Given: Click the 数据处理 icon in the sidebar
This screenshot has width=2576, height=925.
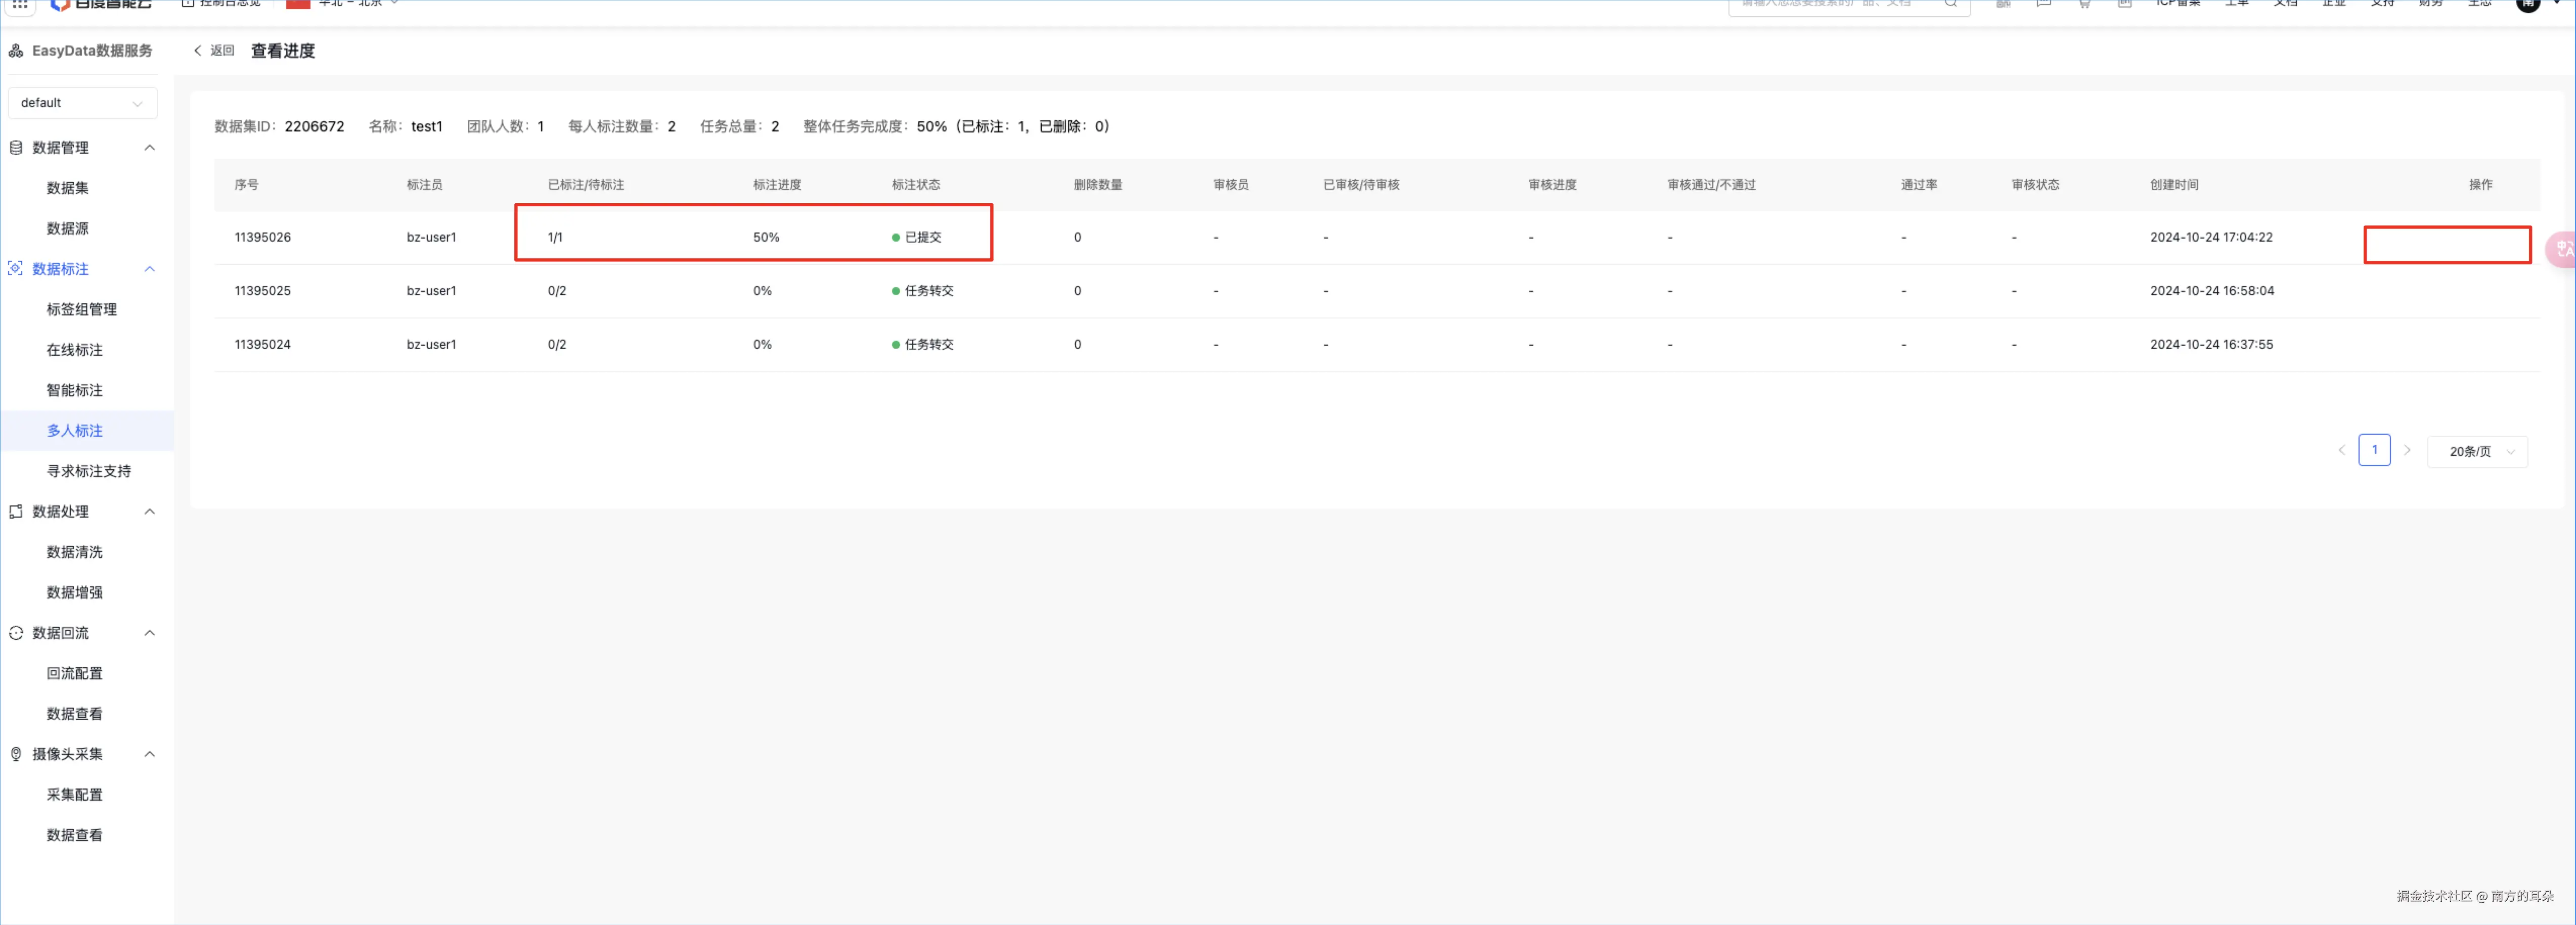Looking at the screenshot, I should click(16, 512).
